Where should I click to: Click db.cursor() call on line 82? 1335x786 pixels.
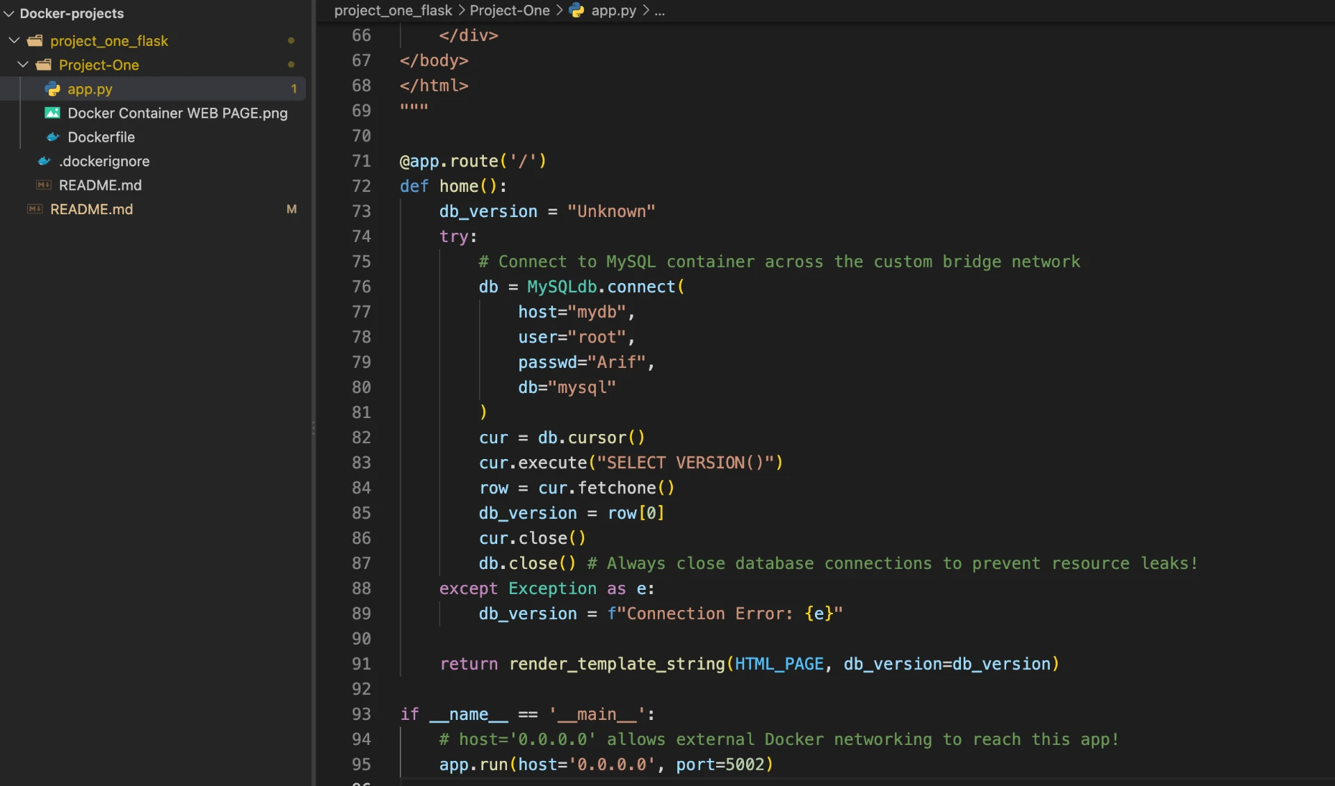point(591,438)
